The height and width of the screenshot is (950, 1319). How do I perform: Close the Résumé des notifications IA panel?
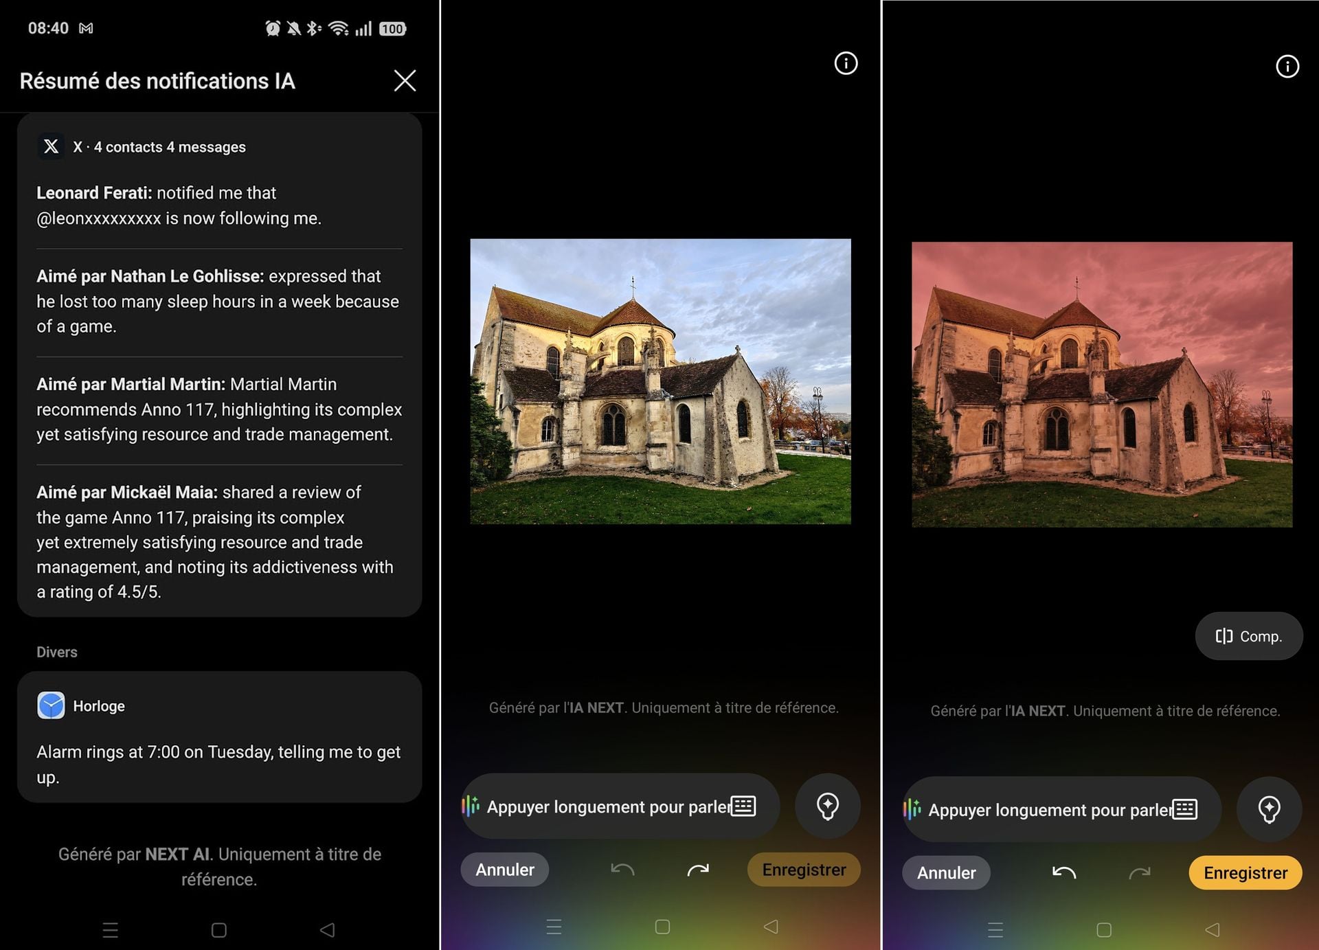point(405,81)
